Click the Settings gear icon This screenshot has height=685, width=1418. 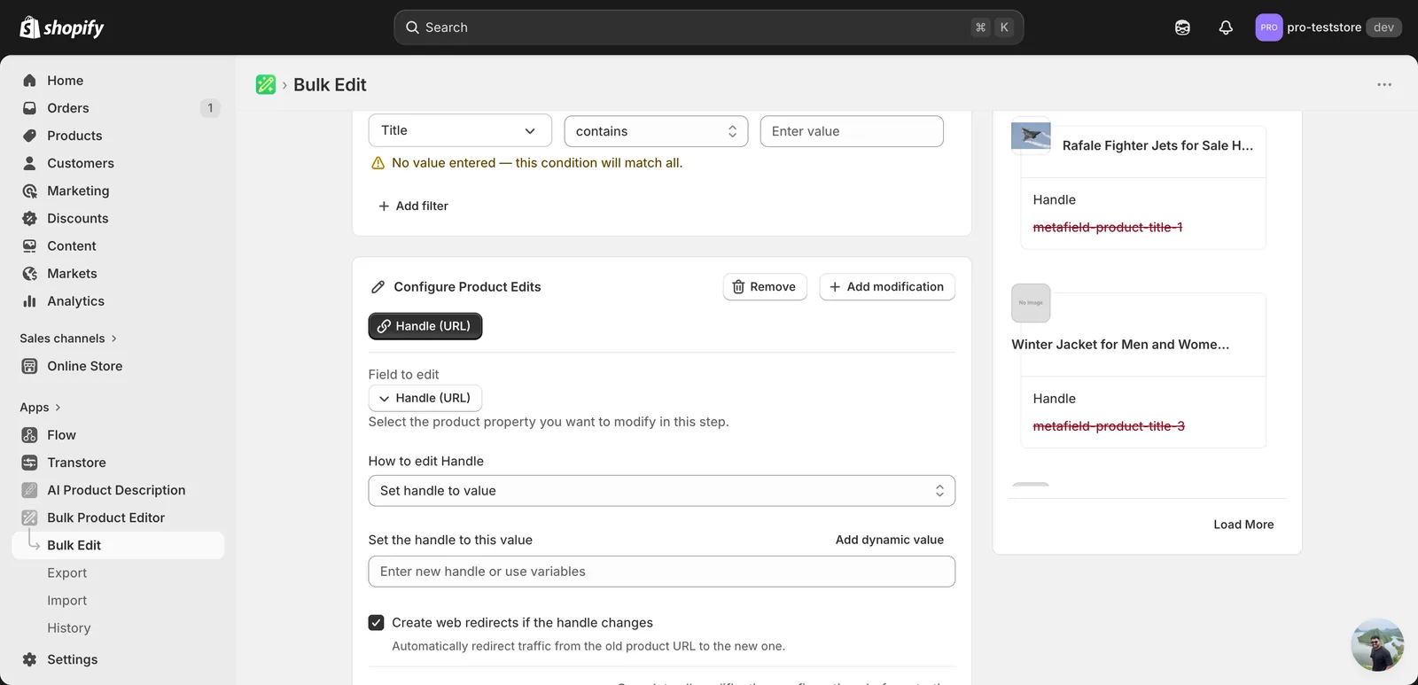tap(29, 659)
